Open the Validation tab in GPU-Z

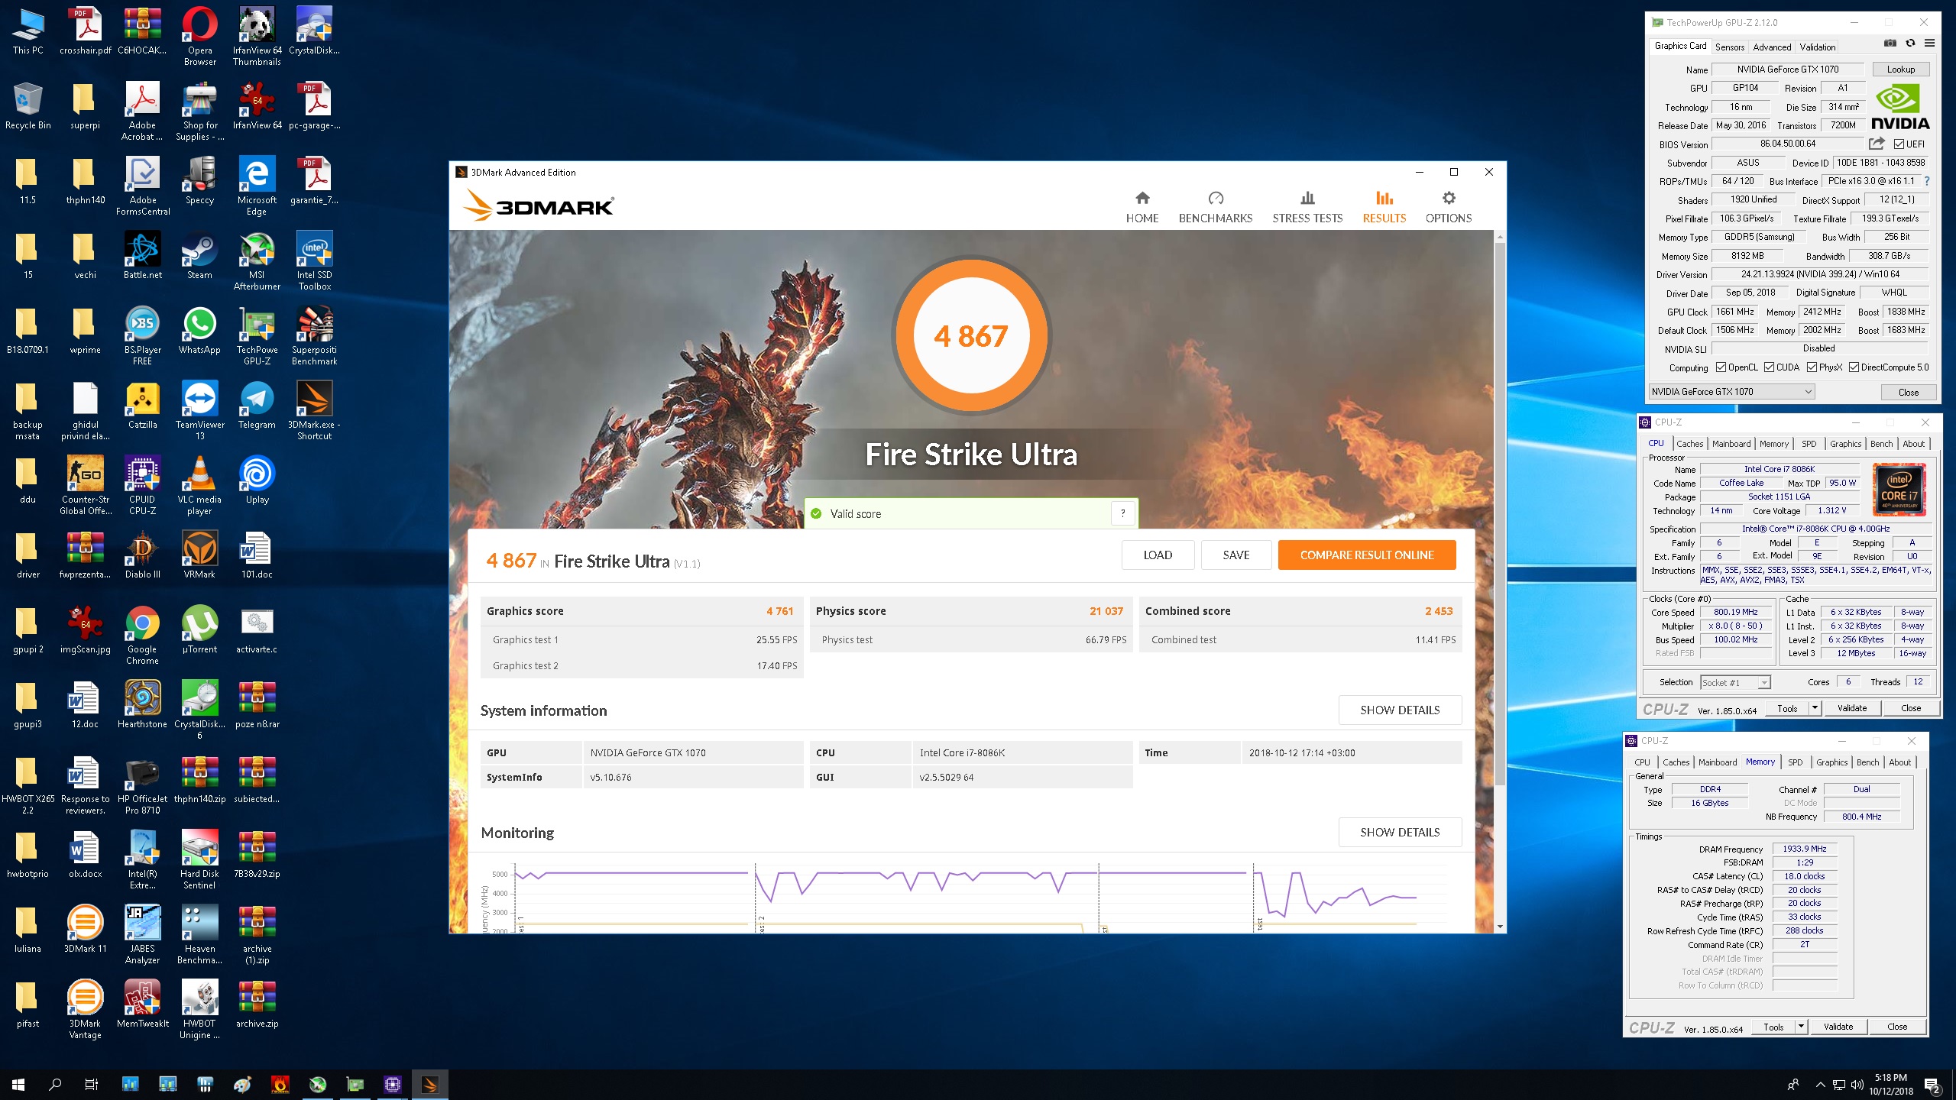point(1817,47)
